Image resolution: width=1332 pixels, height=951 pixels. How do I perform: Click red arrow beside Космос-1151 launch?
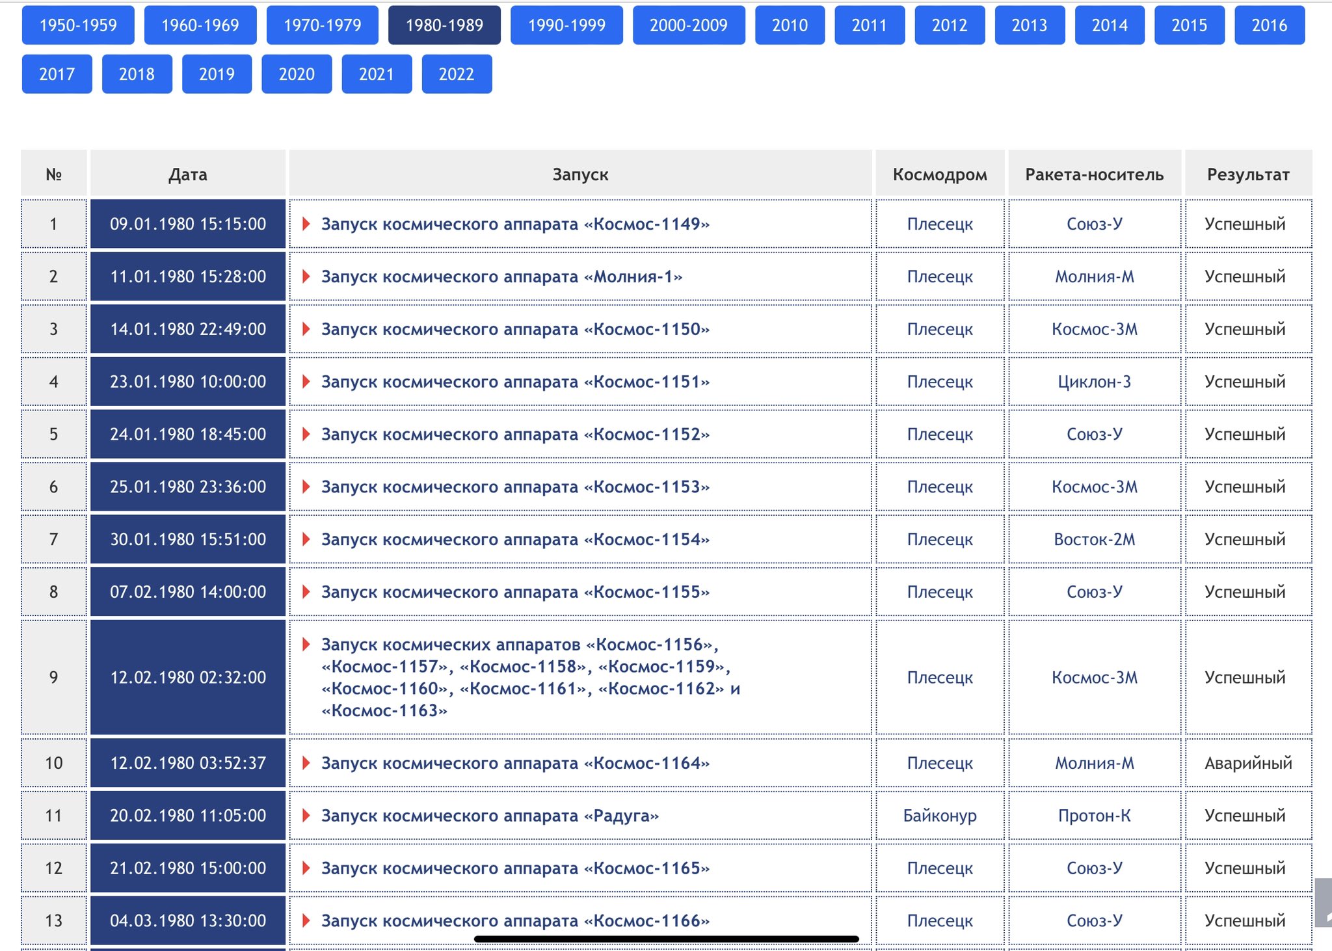point(306,382)
